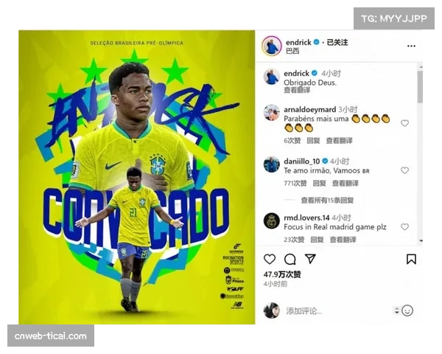The image size is (442, 354).
Task: Click the small stepper arrows beside emoji
Action: point(396,310)
